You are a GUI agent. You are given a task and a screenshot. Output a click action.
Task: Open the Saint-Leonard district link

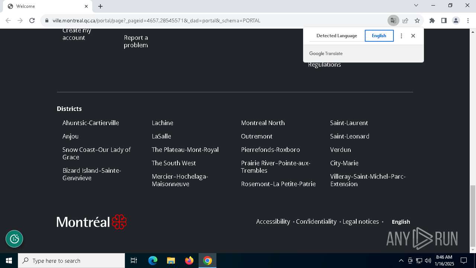click(350, 136)
